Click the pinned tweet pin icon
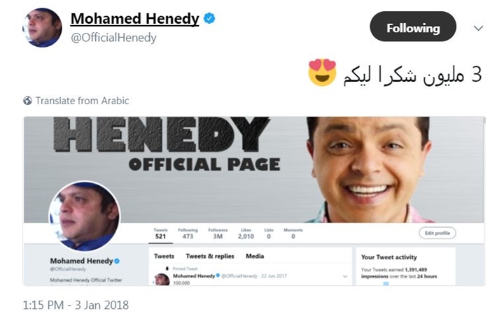The height and width of the screenshot is (323, 504). 167,268
